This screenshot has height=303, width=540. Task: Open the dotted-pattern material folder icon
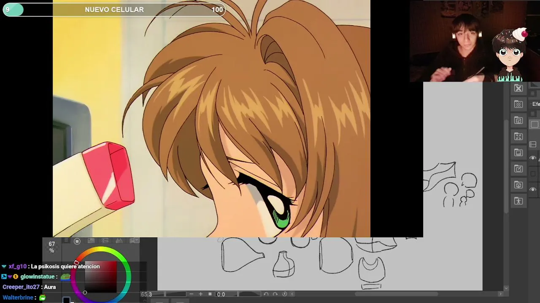pos(518,104)
